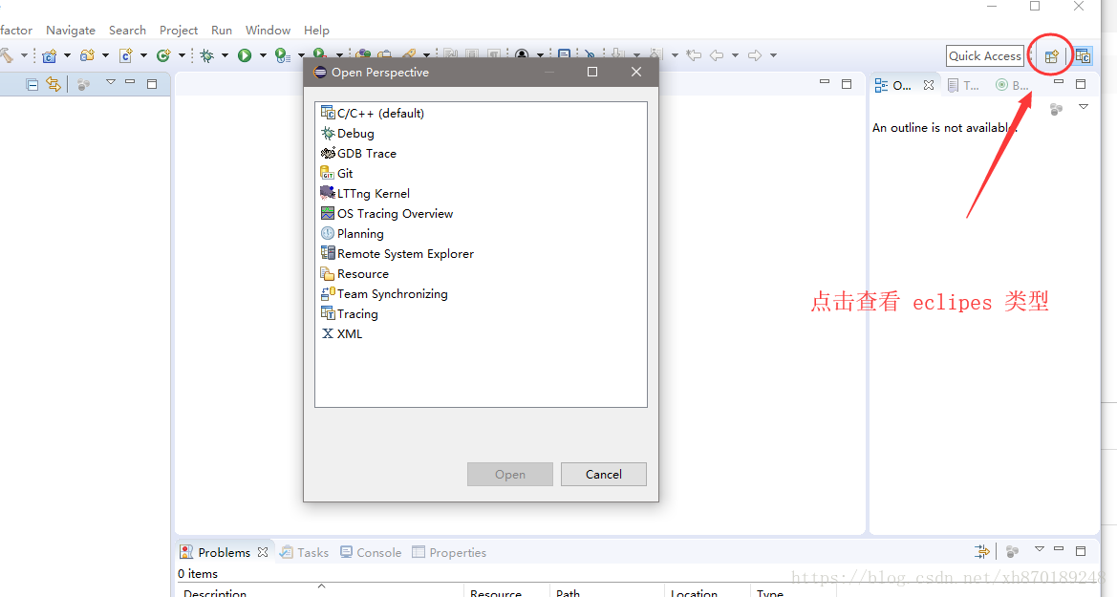
Task: Open the Forward history dropdown arrow
Action: [x=773, y=55]
